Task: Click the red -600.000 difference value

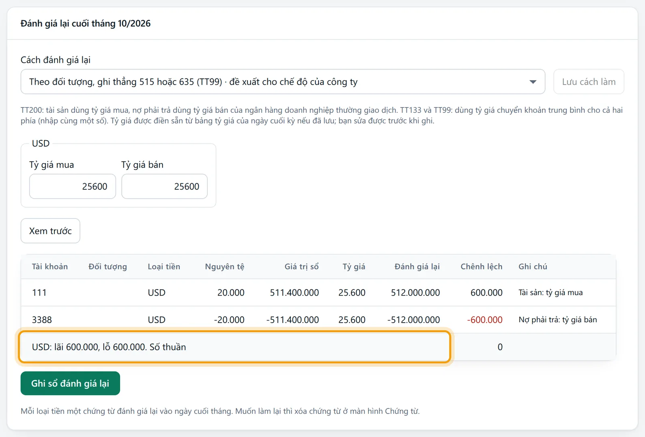Action: click(x=485, y=320)
